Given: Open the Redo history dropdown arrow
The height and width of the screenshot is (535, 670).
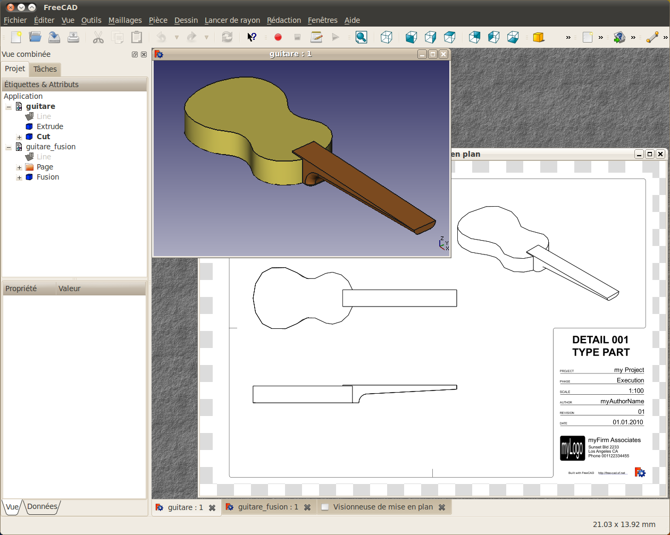Looking at the screenshot, I should click(206, 38).
